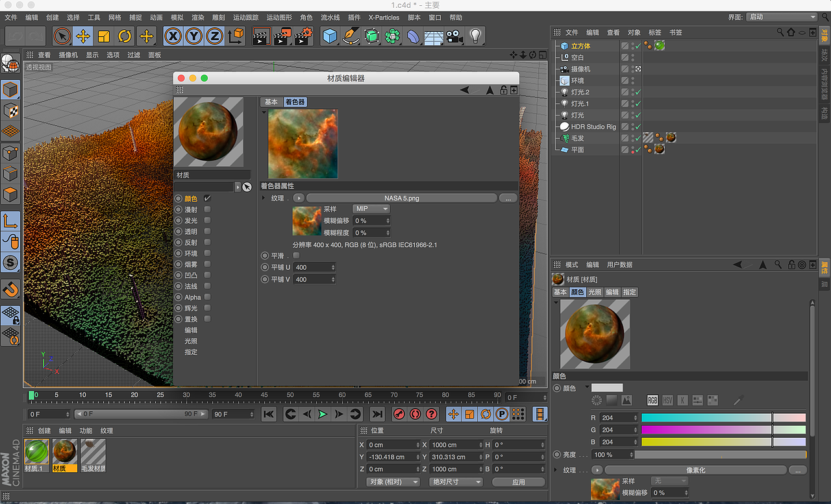Toggle the 颜色 channel checkbox
The image size is (831, 504).
coord(208,198)
